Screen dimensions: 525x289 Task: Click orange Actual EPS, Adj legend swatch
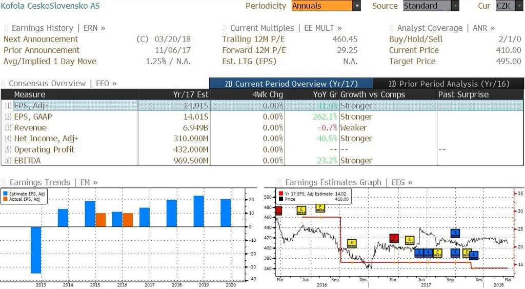pyautogui.click(x=5, y=199)
